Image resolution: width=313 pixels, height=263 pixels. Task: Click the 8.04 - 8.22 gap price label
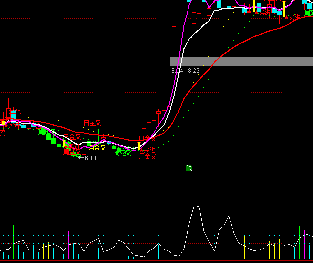[186, 71]
